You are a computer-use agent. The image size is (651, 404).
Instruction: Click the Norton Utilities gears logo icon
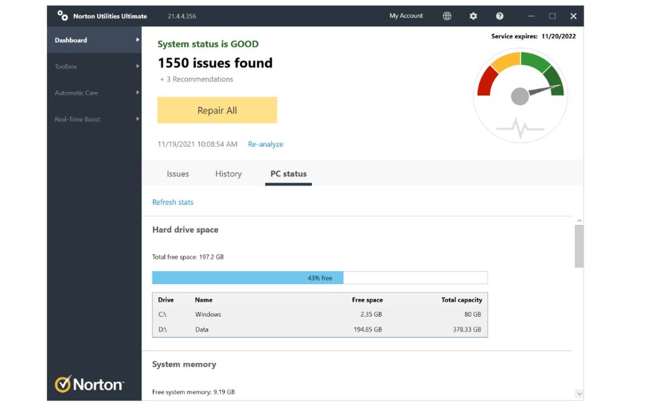pos(62,16)
